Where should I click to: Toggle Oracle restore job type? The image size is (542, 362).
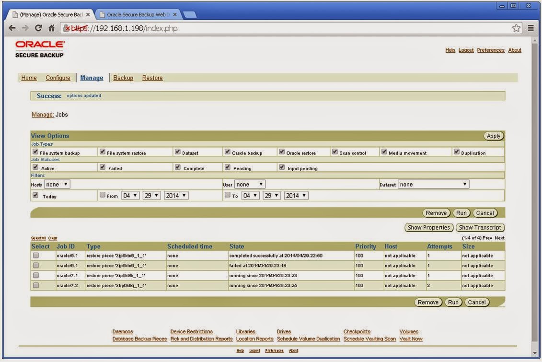pyautogui.click(x=282, y=152)
